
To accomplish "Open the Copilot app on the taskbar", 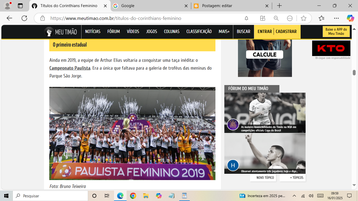I will [159, 196].
